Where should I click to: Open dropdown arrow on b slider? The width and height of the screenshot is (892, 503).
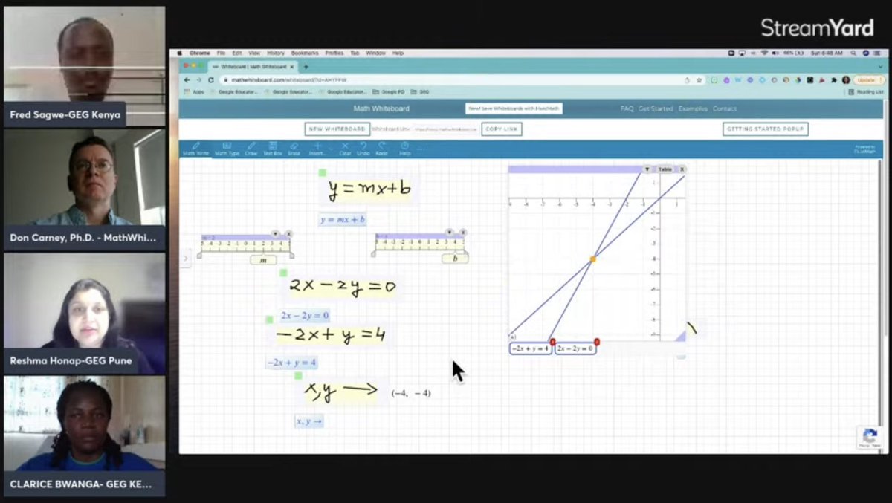(450, 233)
